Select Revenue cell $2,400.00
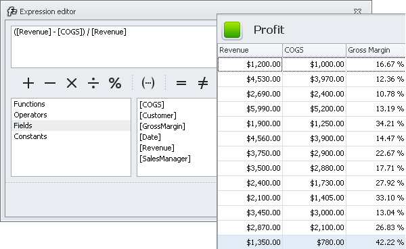 click(250, 183)
